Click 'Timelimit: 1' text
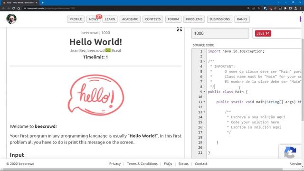Image resolution: width=304 pixels, height=171 pixels. pyautogui.click(x=95, y=57)
